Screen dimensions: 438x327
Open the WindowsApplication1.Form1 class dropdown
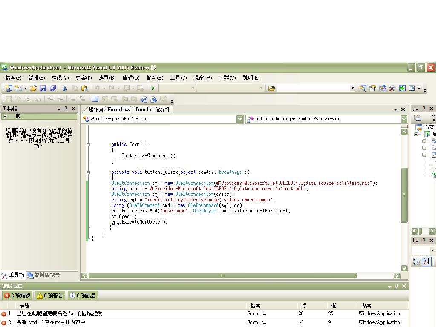[239, 119]
